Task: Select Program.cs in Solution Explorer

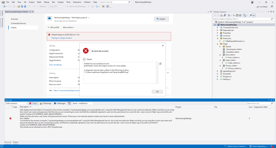Action: (227, 76)
